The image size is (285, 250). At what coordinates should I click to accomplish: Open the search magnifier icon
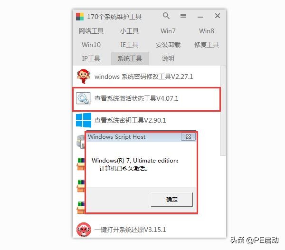pos(166,16)
